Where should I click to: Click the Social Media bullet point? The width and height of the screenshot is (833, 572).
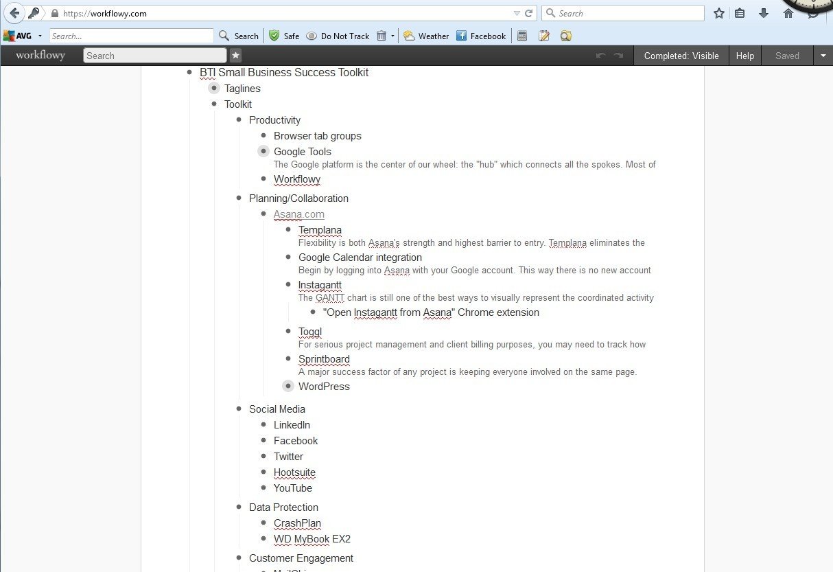tap(239, 409)
